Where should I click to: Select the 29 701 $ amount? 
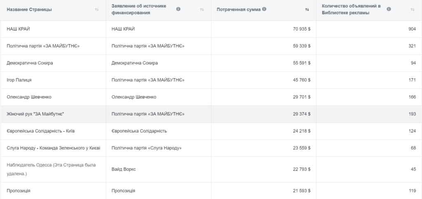[301, 97]
